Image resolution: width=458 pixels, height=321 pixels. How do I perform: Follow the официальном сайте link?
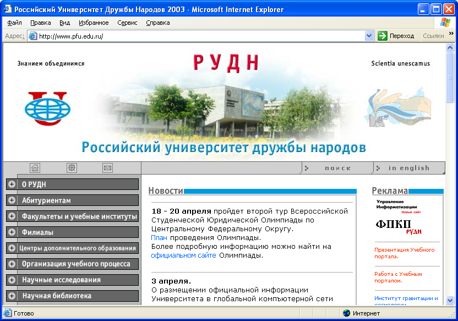pyautogui.click(x=183, y=255)
